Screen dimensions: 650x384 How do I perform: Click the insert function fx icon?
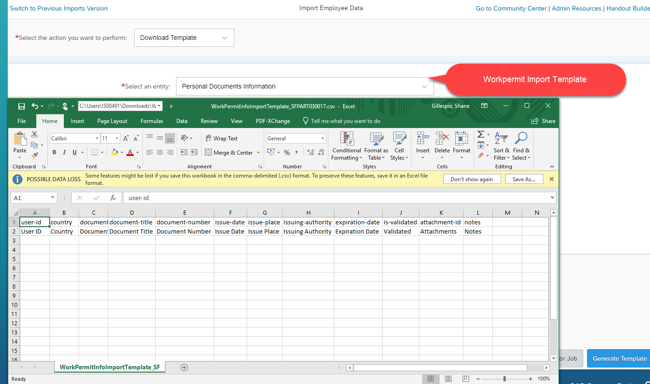[113, 198]
